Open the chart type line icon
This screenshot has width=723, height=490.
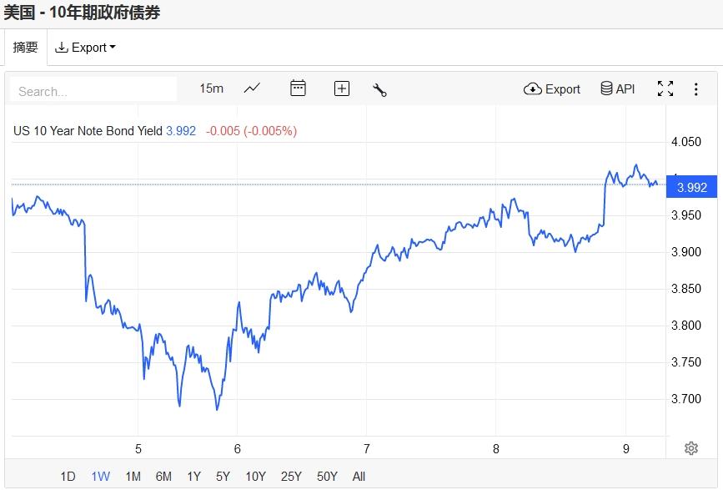[252, 88]
